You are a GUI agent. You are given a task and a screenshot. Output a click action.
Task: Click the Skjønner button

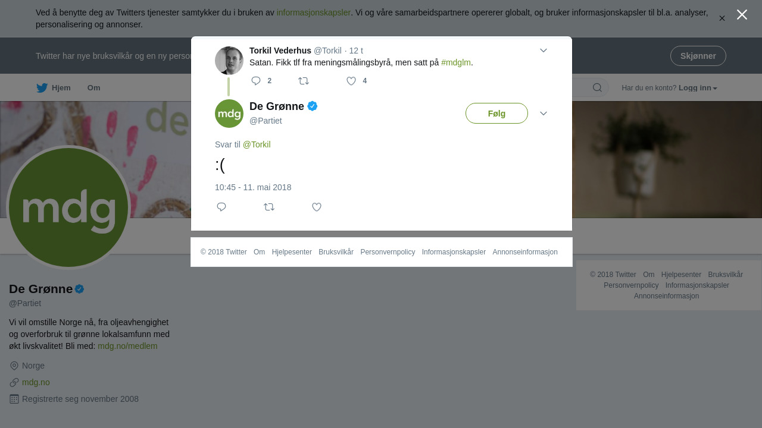698,56
